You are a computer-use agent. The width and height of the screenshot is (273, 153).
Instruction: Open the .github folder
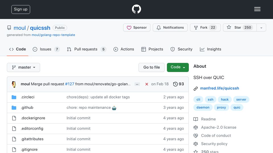pos(27,108)
